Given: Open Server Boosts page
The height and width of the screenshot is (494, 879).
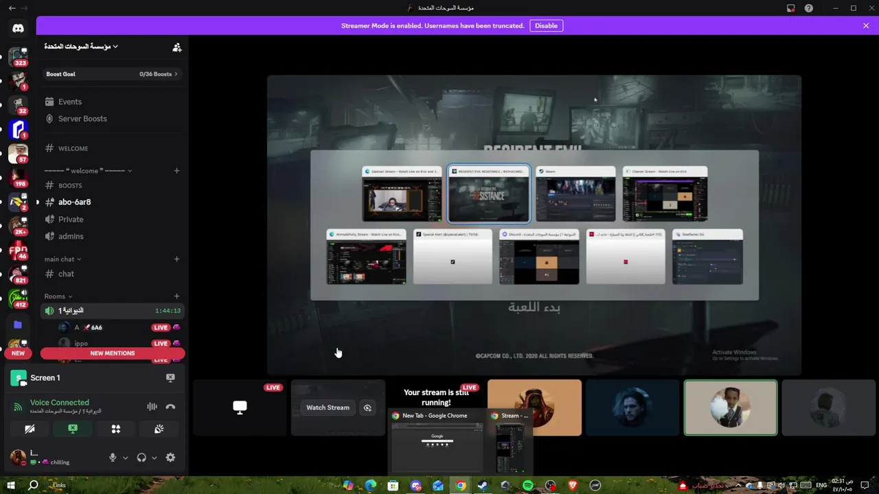Looking at the screenshot, I should click(113, 119).
